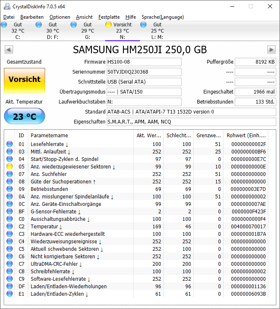Click the Betriebsstunden field 133 Std.

point(255,102)
